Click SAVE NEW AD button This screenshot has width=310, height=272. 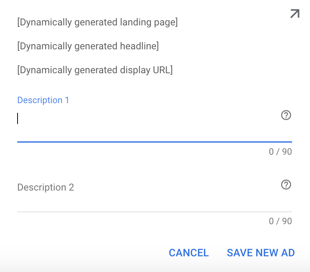pos(261,253)
